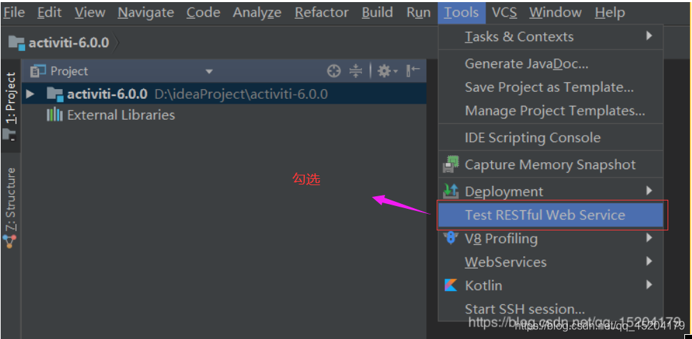Click the activiti-6.0.0 breadcrumb folder icon
The height and width of the screenshot is (339, 692).
tap(17, 43)
